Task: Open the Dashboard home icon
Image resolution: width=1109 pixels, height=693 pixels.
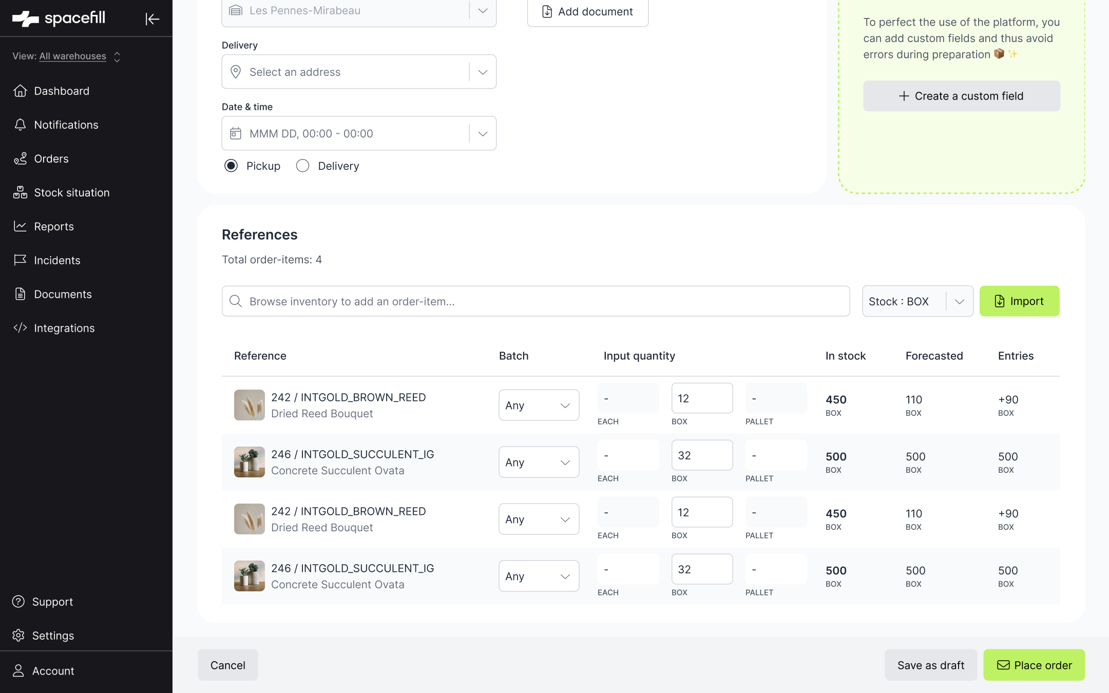Action: pos(20,91)
